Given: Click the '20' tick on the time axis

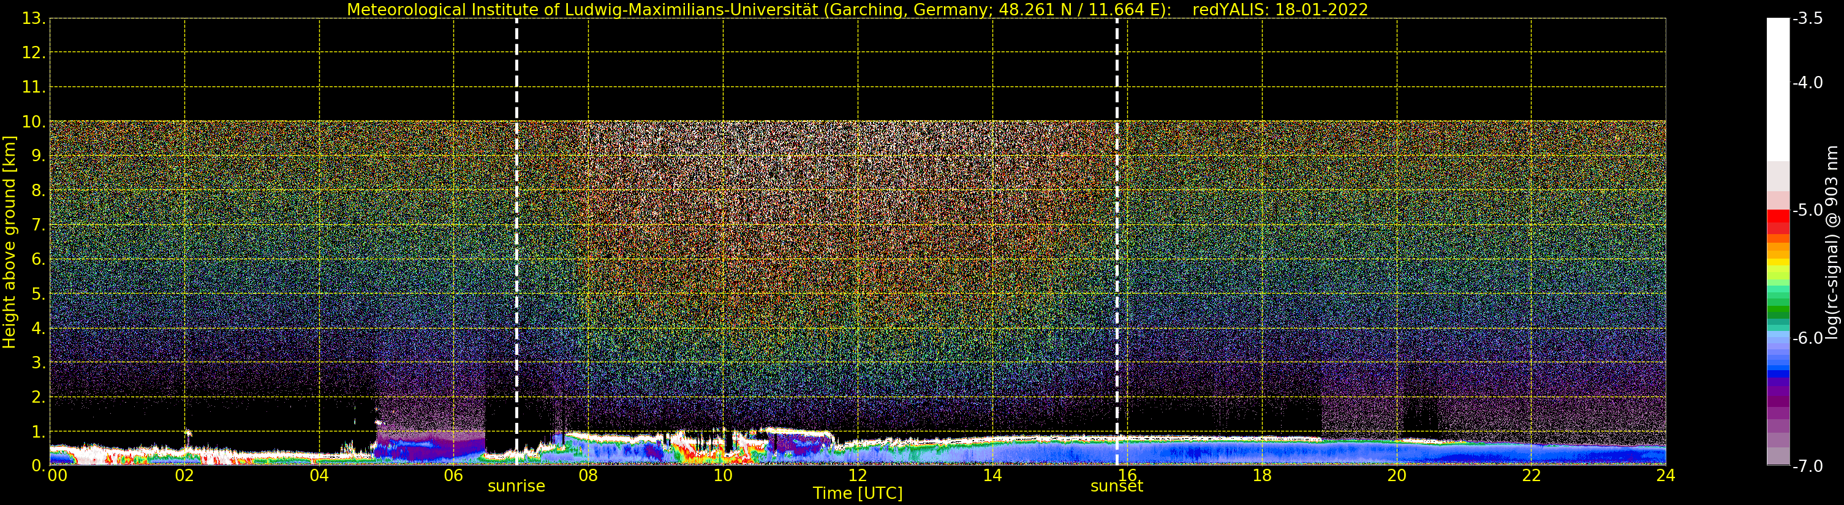Looking at the screenshot, I should [x=1397, y=475].
